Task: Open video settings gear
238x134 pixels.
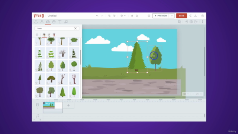Action: pyautogui.click(x=149, y=16)
